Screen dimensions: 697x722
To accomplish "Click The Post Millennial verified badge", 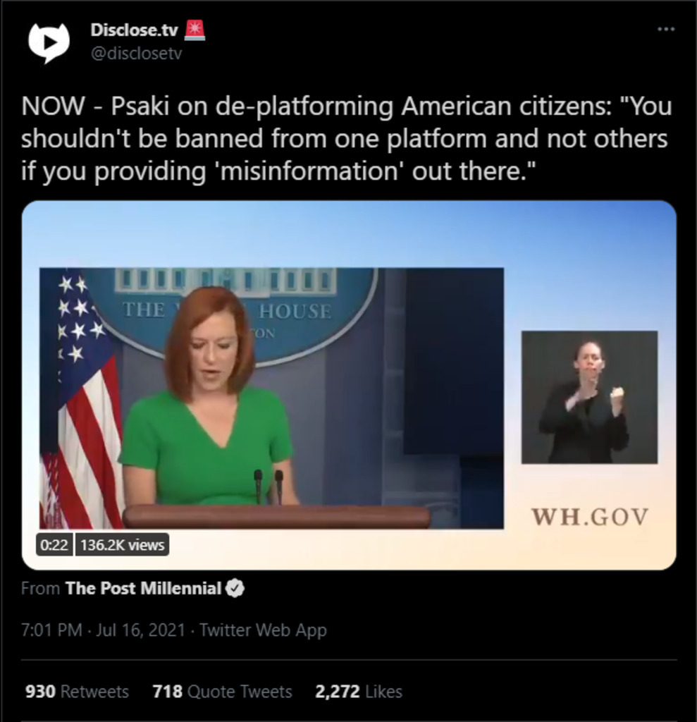I will coord(235,589).
